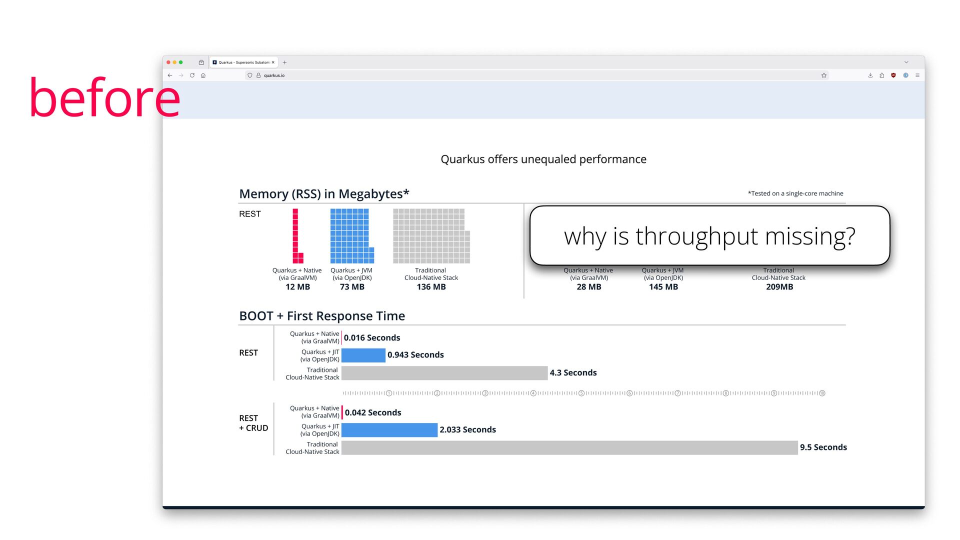This screenshot has width=960, height=540.
Task: Open the Firefox View icon
Action: click(201, 62)
